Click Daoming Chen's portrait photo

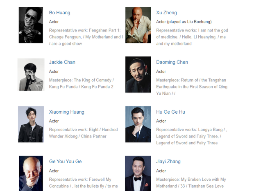coord(138,75)
